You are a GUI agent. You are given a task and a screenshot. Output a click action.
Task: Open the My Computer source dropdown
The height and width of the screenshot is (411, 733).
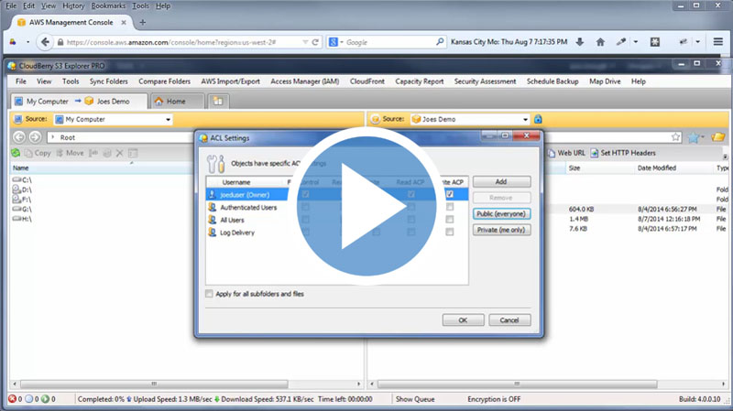[169, 119]
